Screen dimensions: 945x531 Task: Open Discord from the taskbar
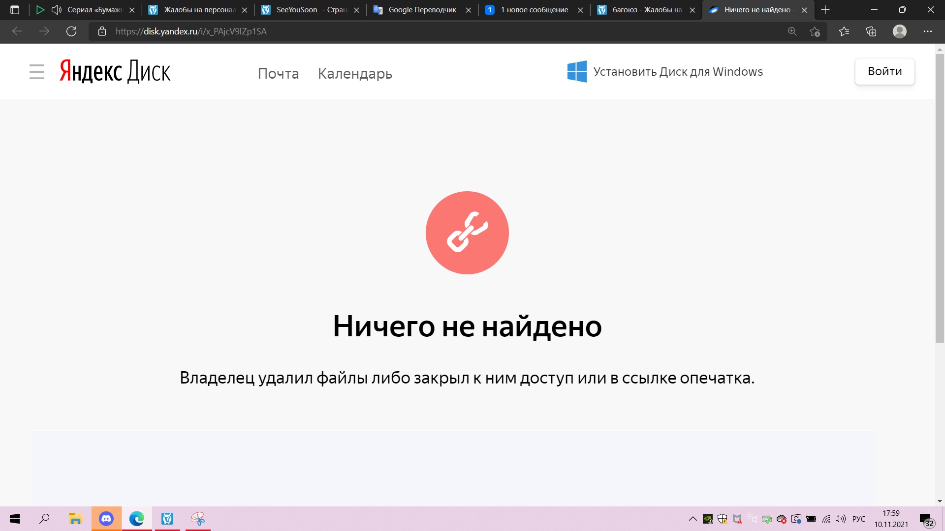point(106,519)
